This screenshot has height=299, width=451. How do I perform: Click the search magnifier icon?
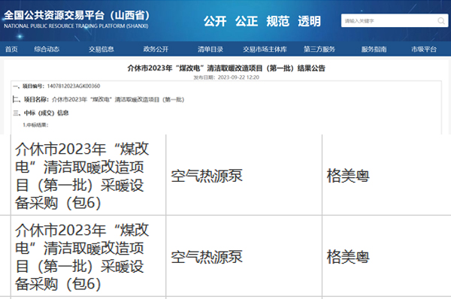click(441, 21)
